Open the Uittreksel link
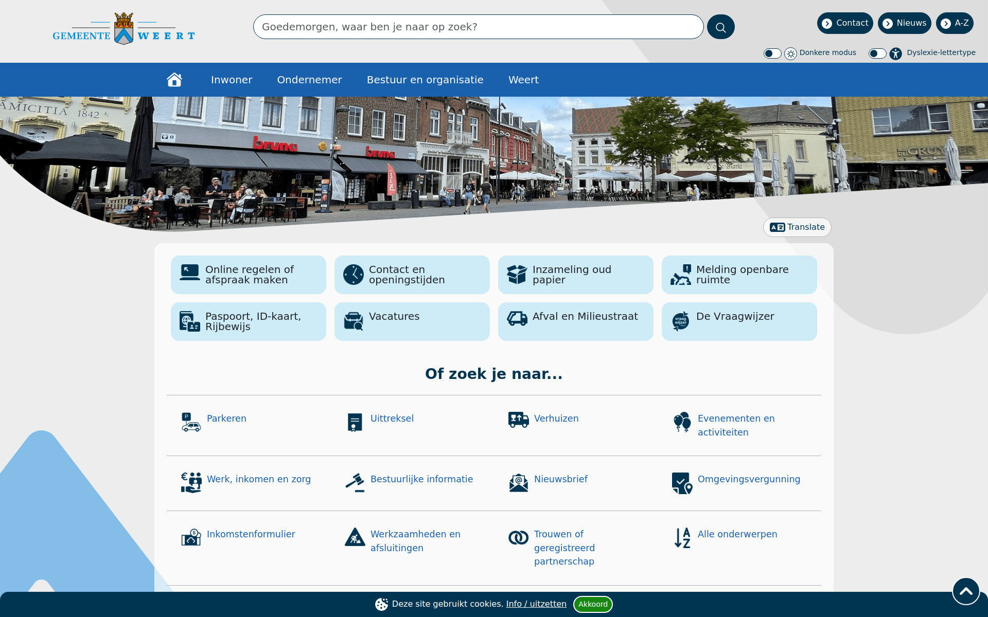 coord(392,419)
